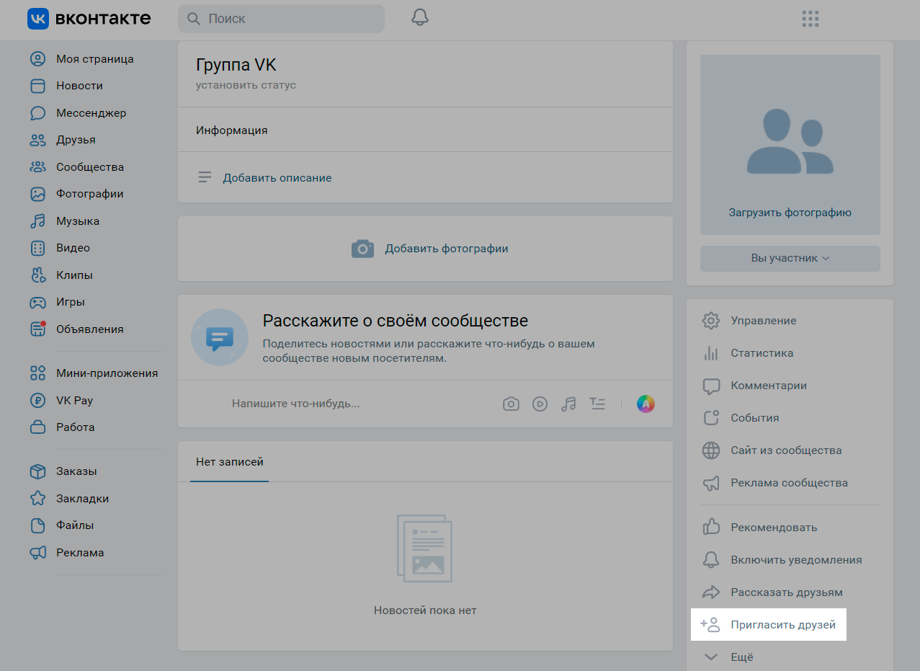Click the Напишите что-нибудь post field
Screen dimensions: 920x671
295,404
